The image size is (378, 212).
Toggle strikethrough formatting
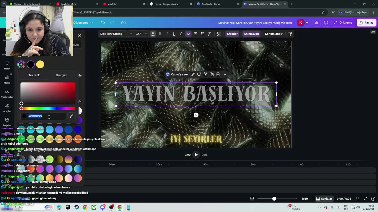pos(181,34)
